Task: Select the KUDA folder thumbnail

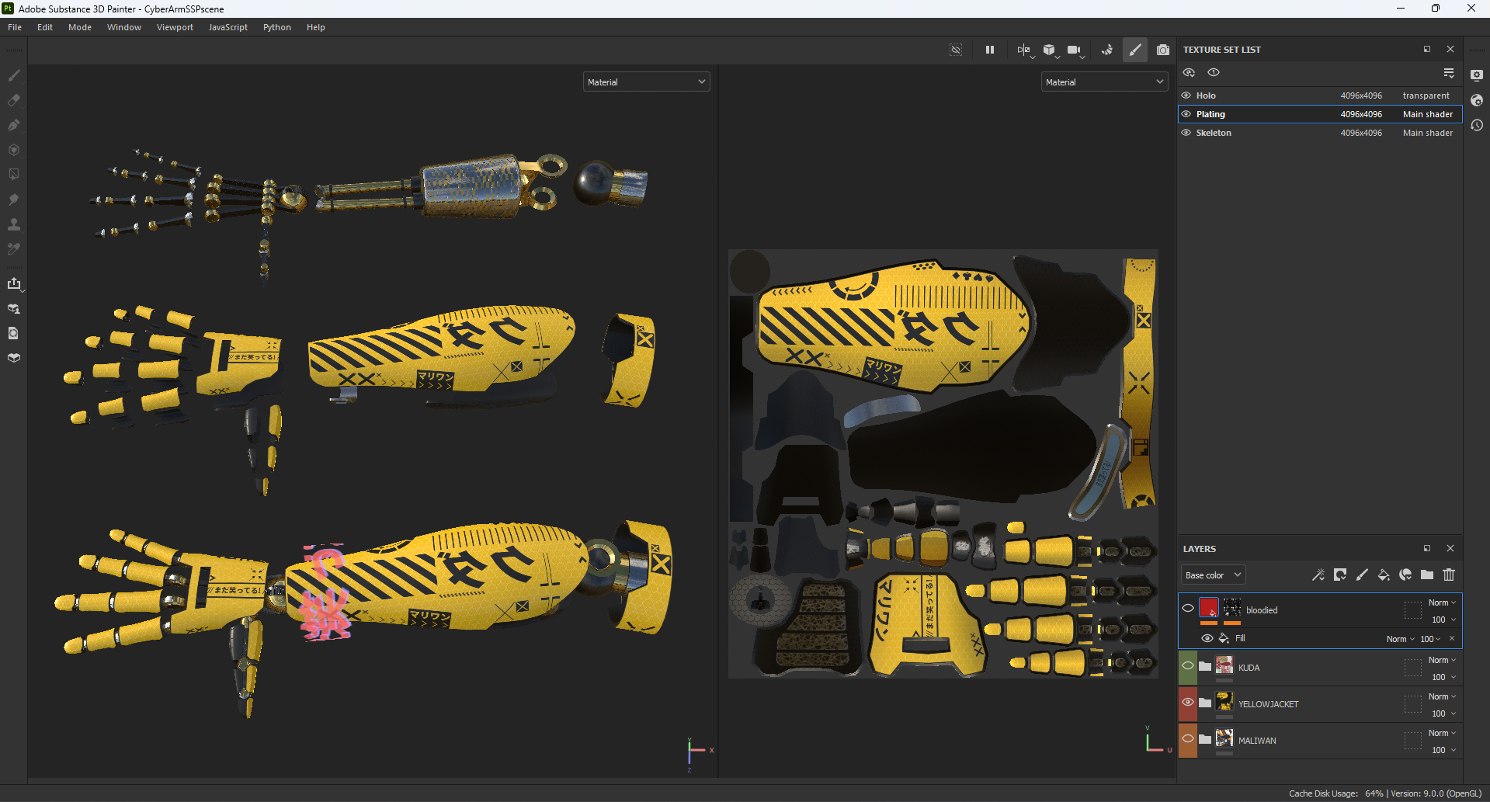Action: point(1224,665)
